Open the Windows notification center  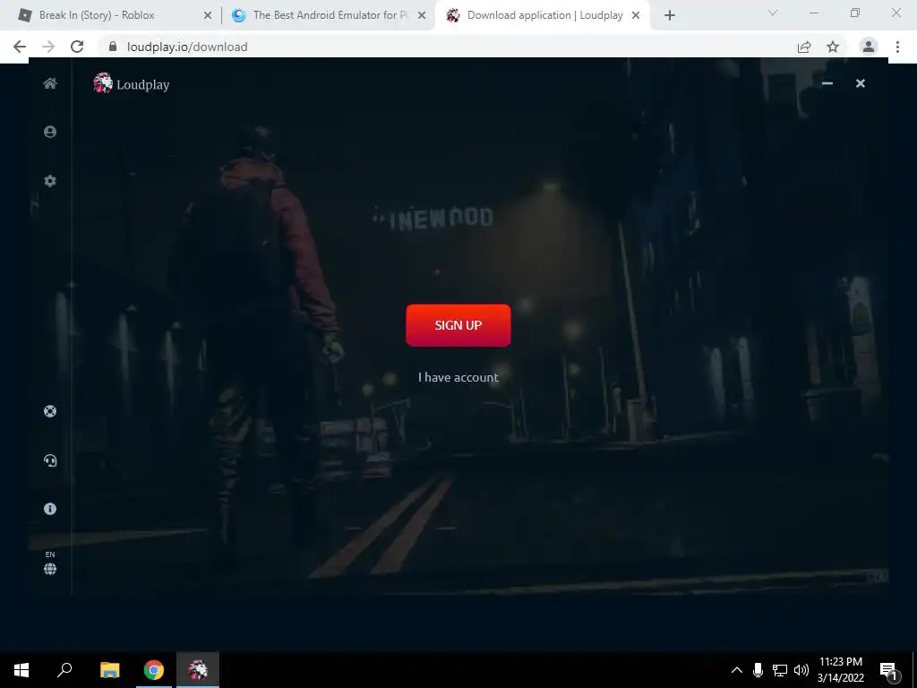pos(889,670)
